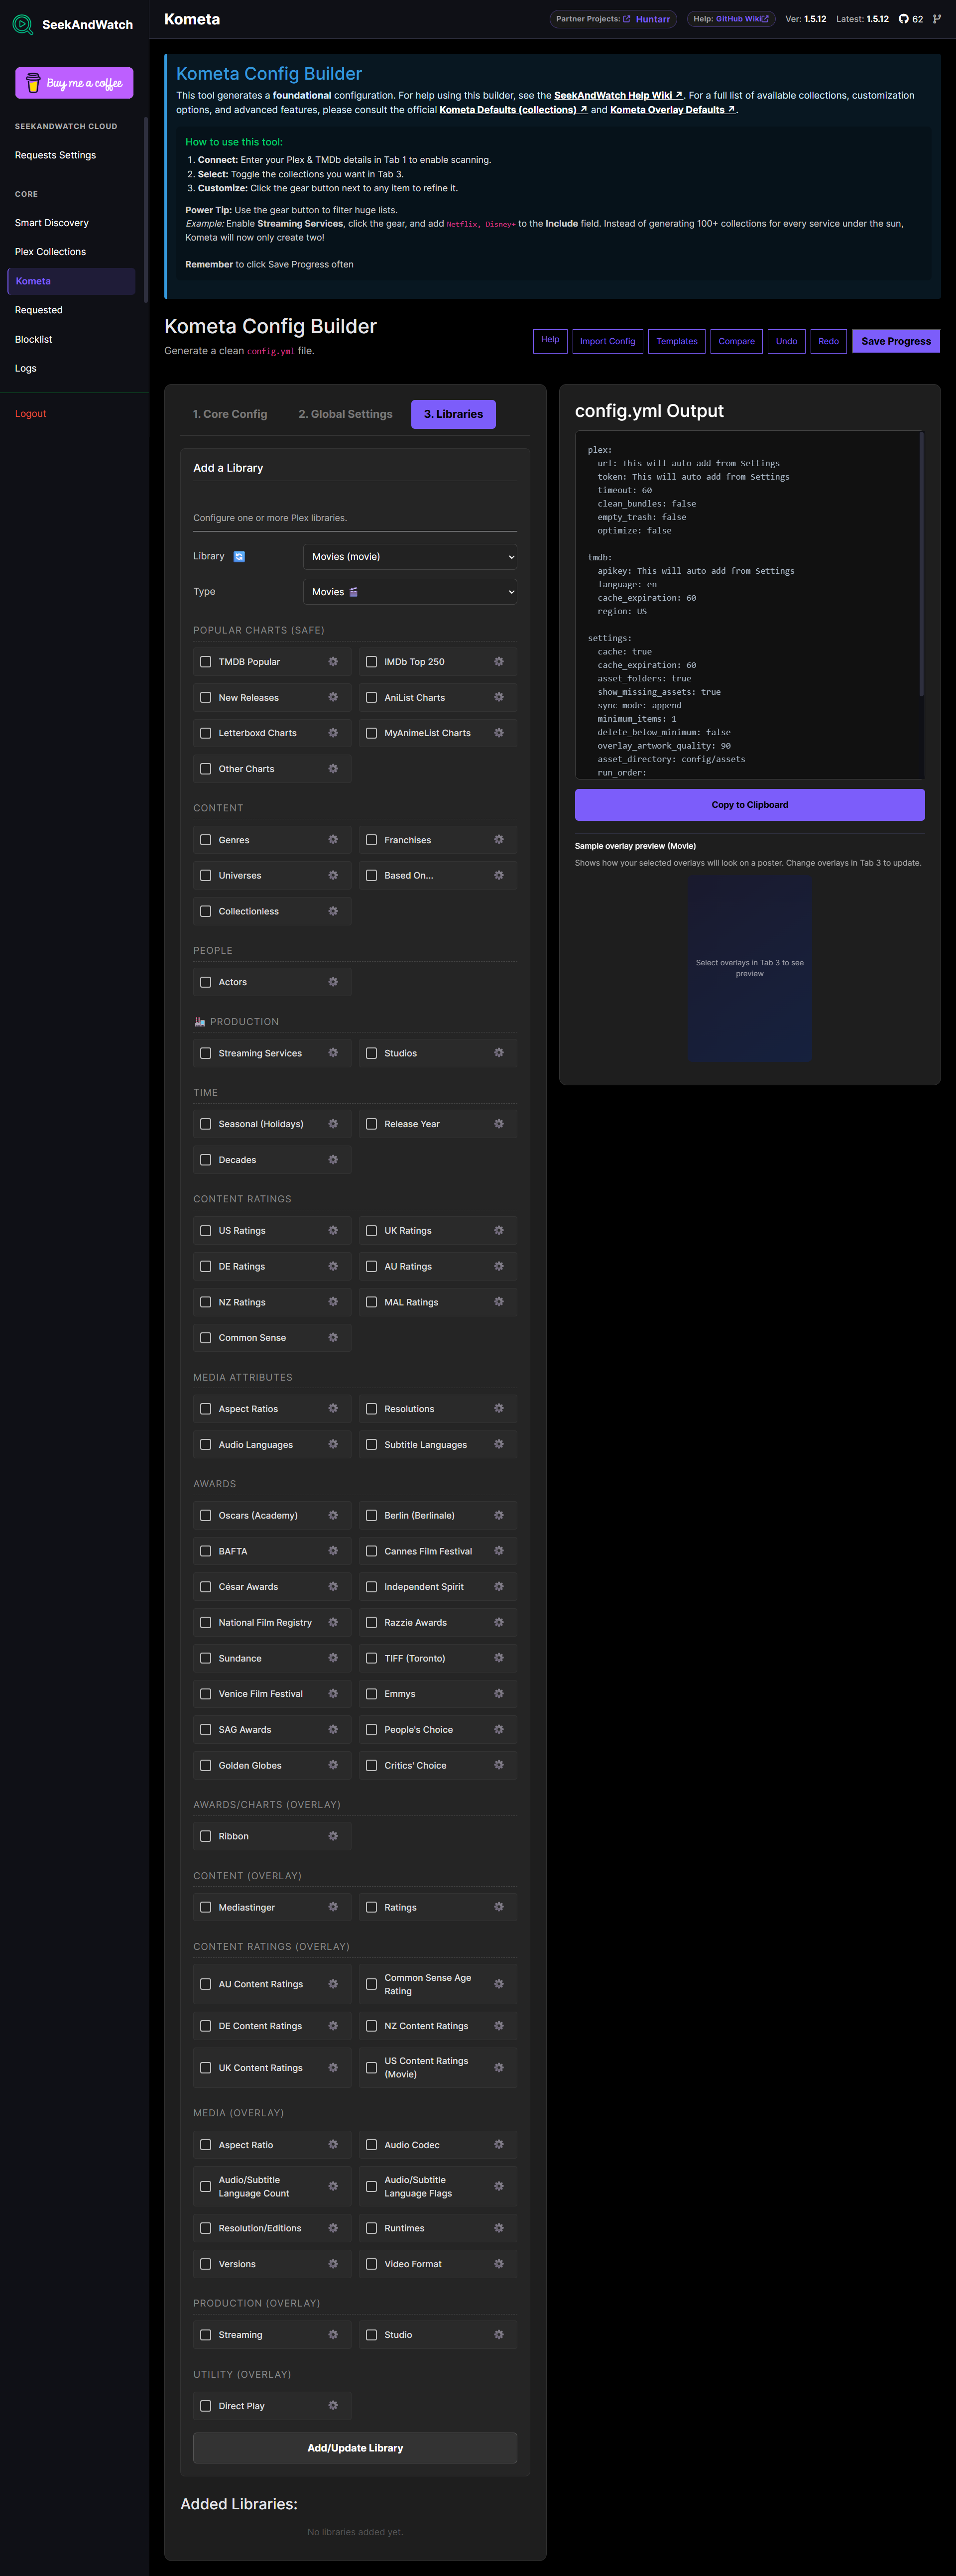Switch to the 1. Core Config tab

click(x=230, y=414)
